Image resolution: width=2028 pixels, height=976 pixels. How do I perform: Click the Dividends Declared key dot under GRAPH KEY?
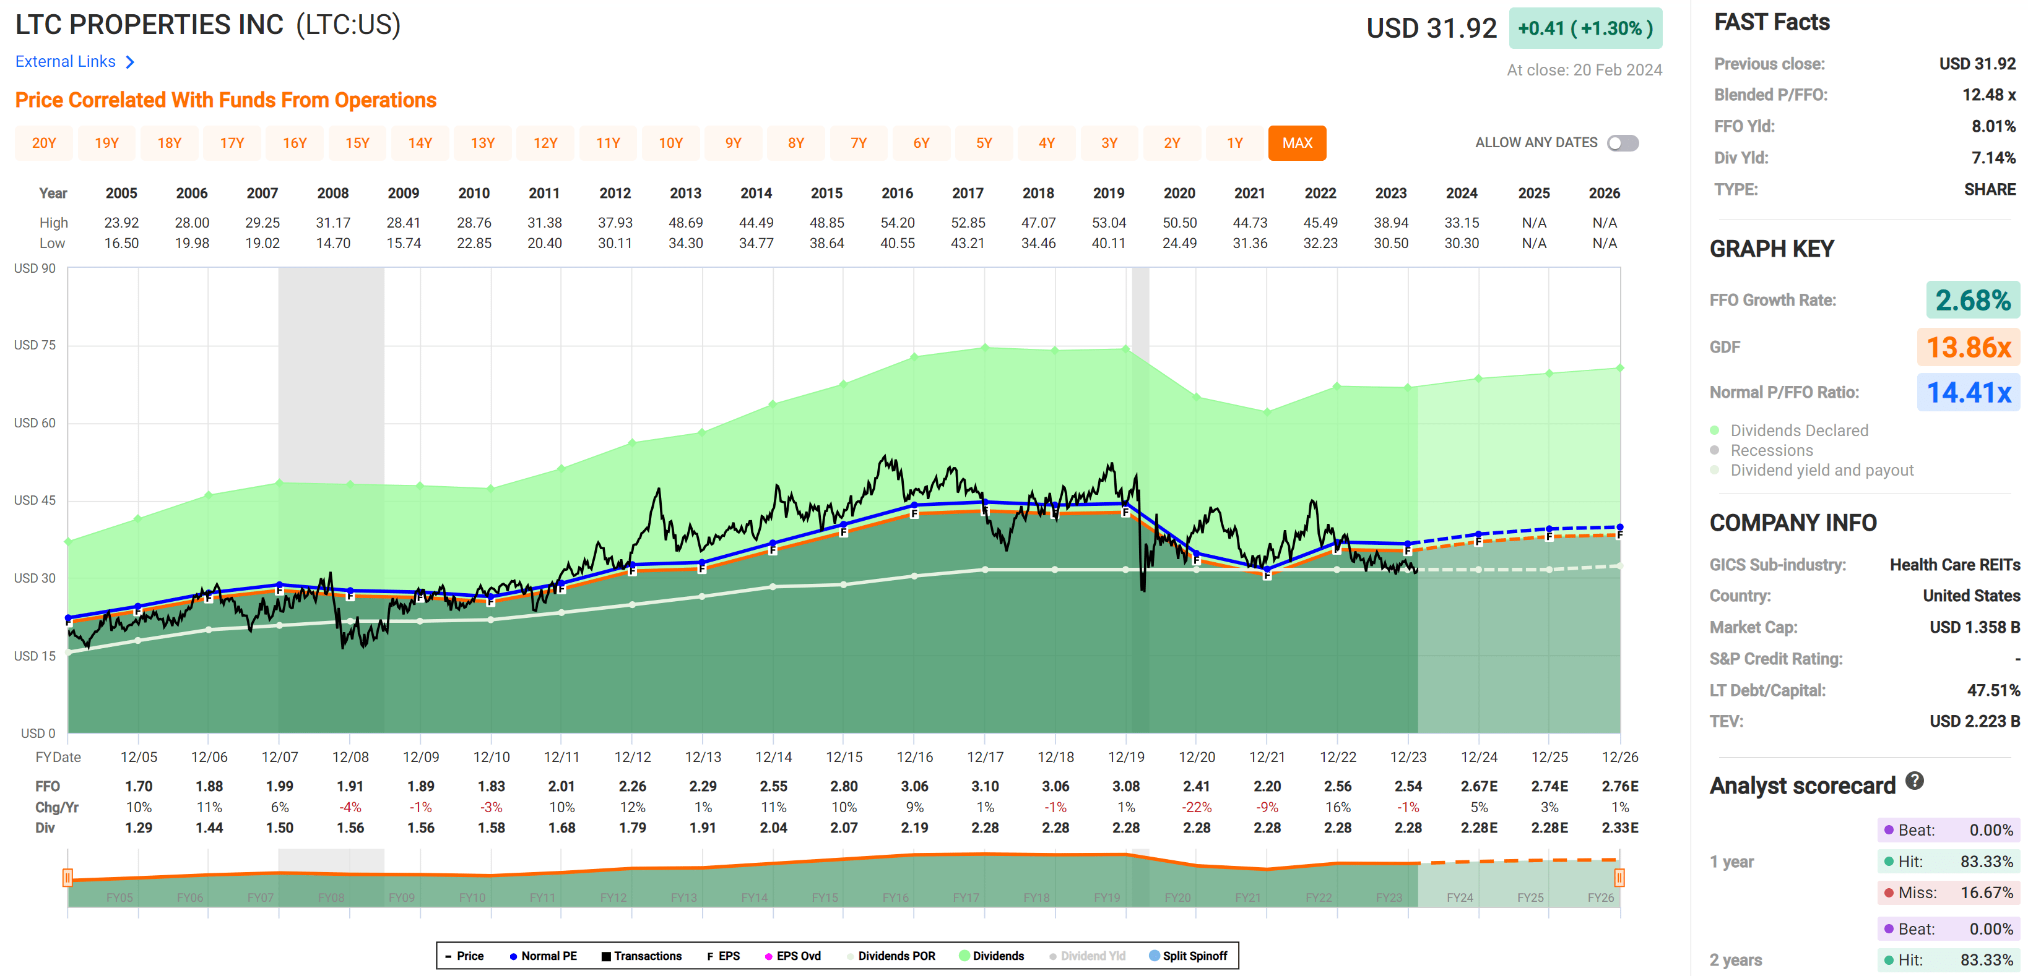click(x=1715, y=430)
